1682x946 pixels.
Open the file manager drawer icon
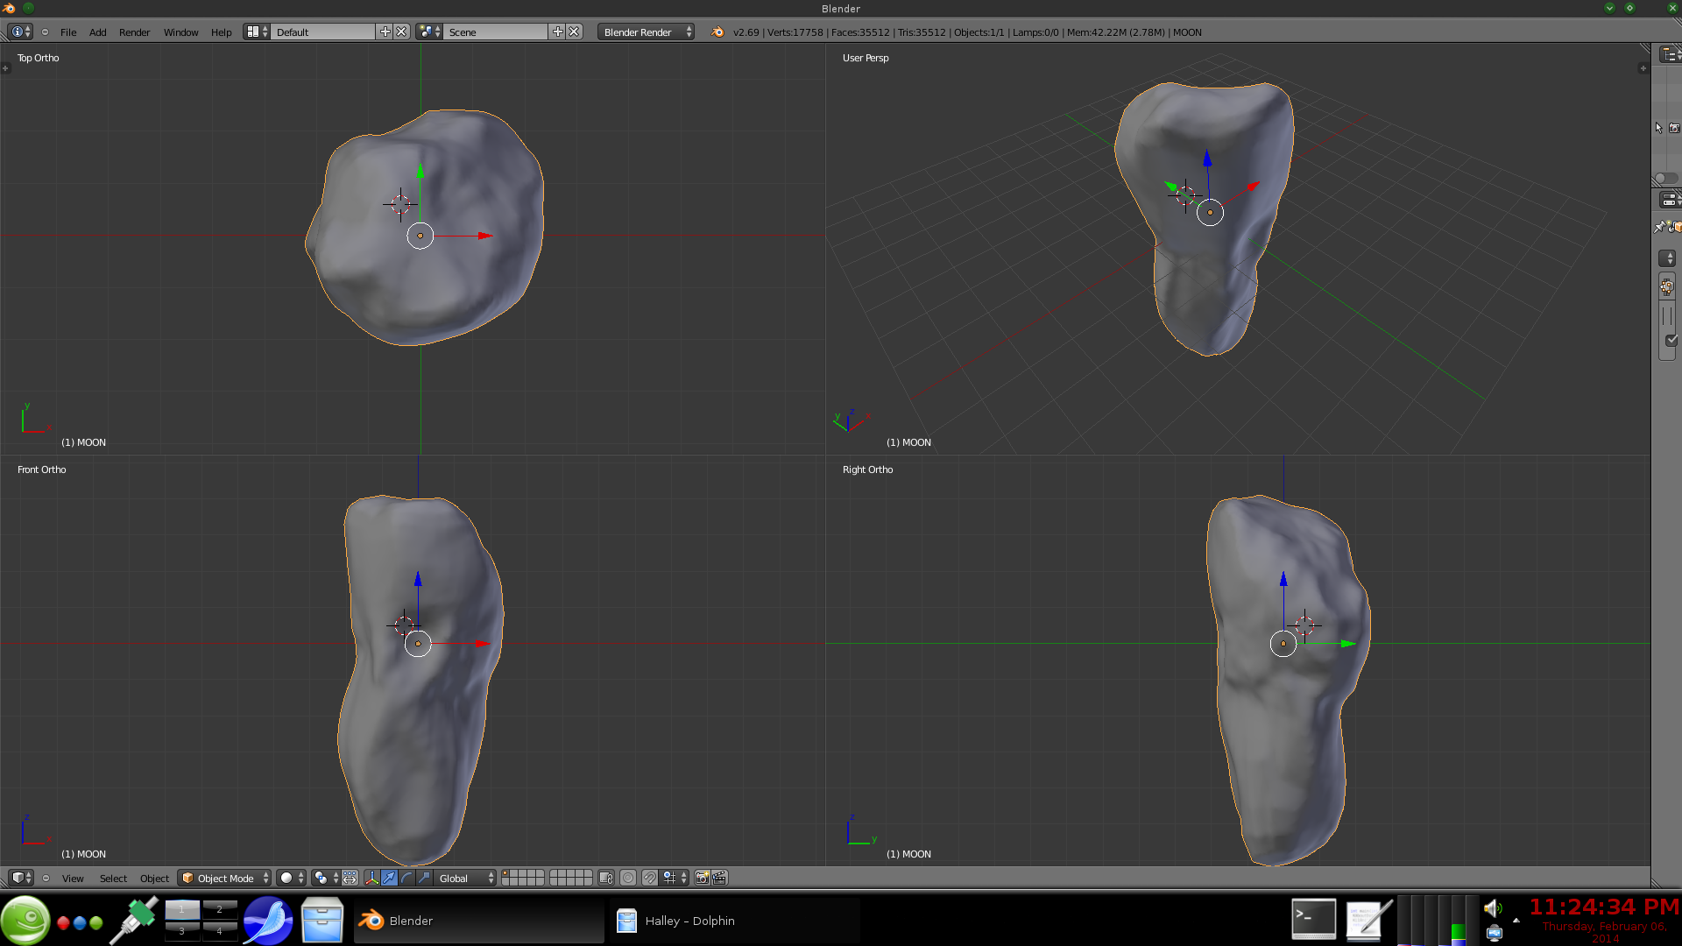tap(322, 921)
